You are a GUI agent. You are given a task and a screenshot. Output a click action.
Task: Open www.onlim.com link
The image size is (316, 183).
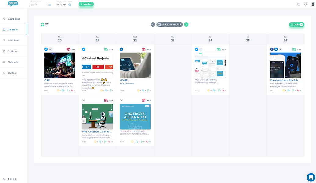coord(127,84)
